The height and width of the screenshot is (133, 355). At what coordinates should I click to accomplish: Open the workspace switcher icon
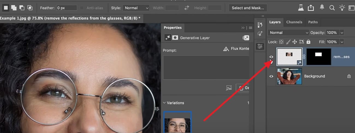[352, 8]
